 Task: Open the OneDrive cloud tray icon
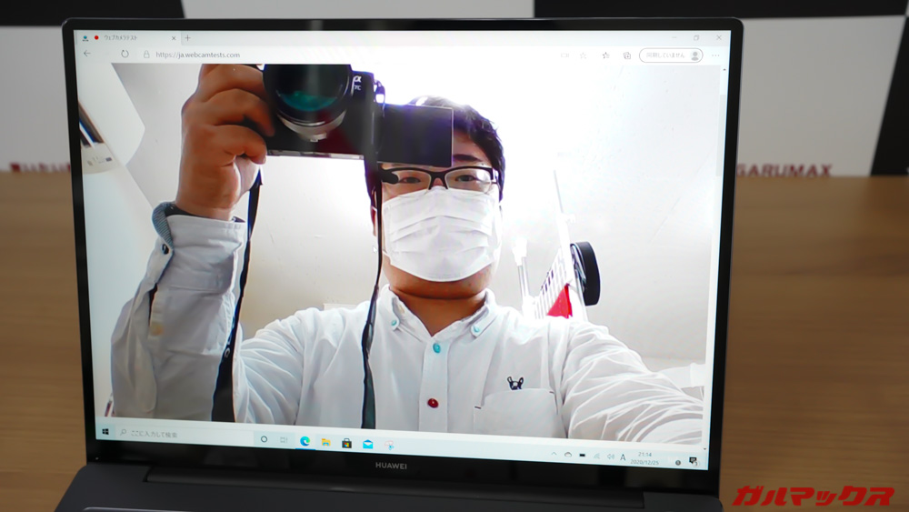(568, 455)
